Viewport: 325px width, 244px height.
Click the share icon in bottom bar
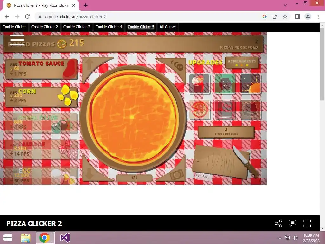(x=278, y=223)
